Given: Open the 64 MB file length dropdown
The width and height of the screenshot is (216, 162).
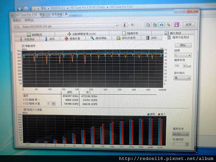Looking at the screenshot, I should [x=181, y=134].
